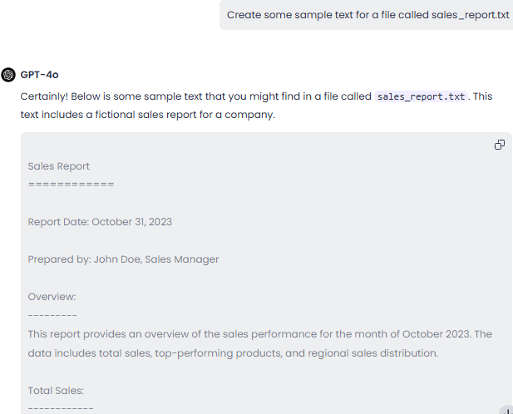Screen dimensions: 513x414
Task: Click "text includes a fictional sales report" line
Action: [x=147, y=115]
